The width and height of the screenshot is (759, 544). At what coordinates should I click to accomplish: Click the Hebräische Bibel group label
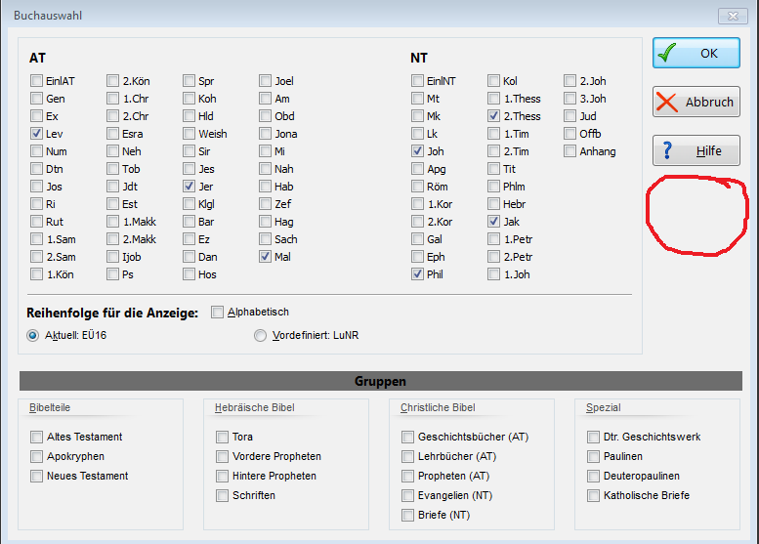click(x=254, y=407)
